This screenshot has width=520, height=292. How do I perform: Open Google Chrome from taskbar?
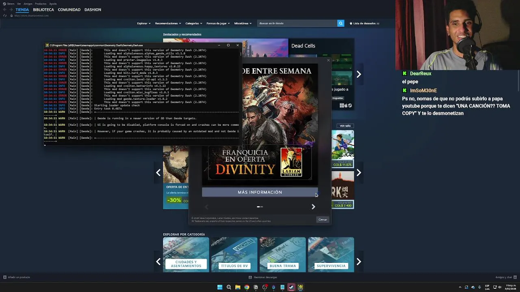click(247, 287)
